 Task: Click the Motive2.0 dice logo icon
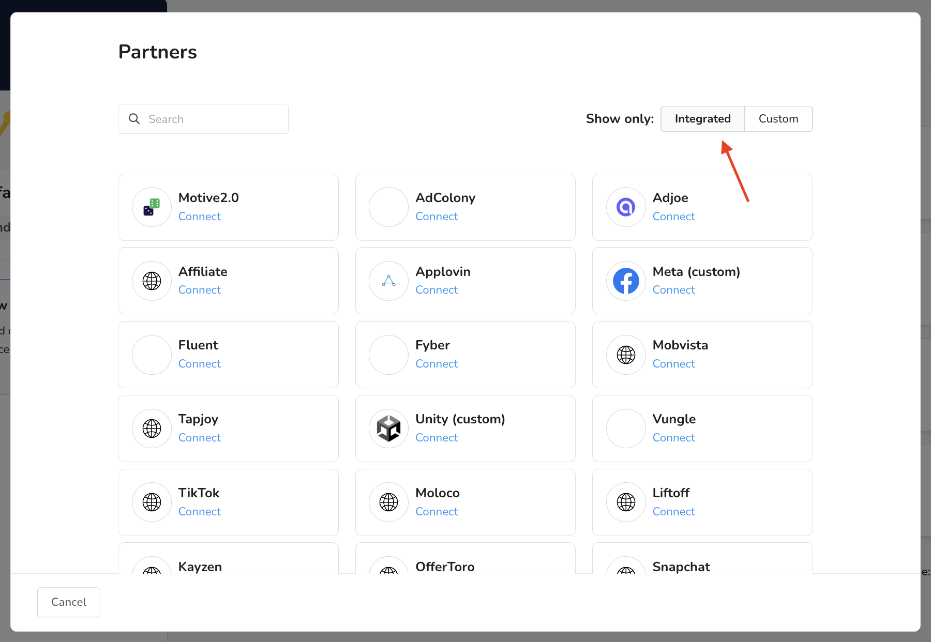[152, 207]
